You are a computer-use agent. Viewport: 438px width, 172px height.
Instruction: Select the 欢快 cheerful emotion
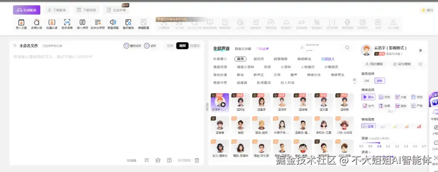(384, 97)
